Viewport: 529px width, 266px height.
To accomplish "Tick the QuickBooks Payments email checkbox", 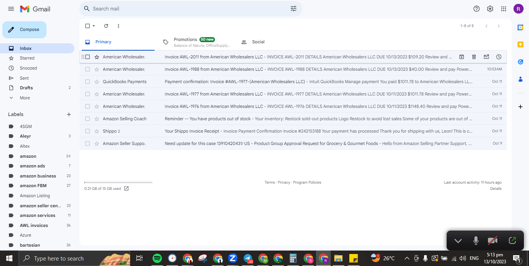I will pos(88,82).
